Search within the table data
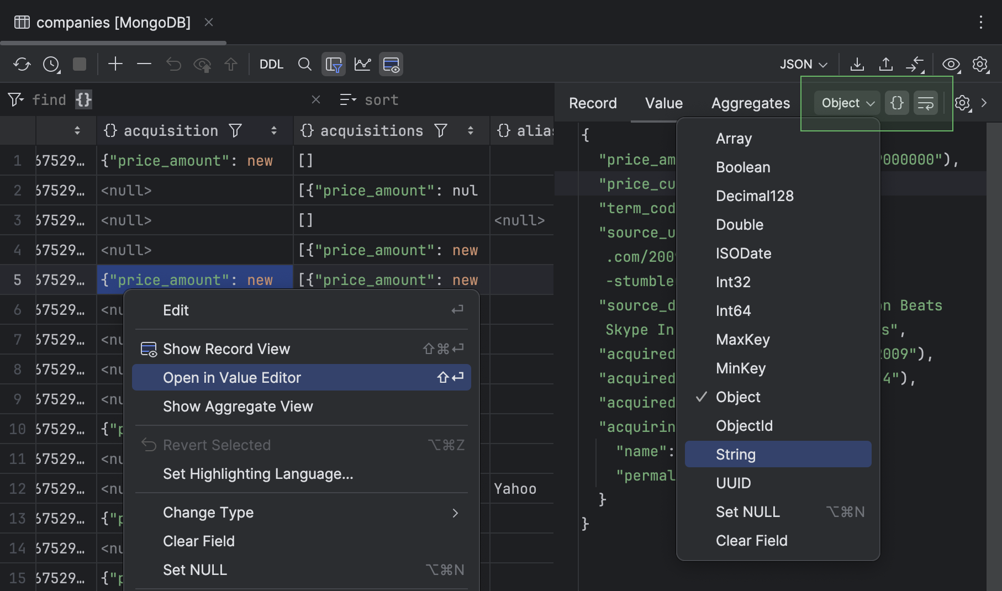1002x591 pixels. [305, 64]
